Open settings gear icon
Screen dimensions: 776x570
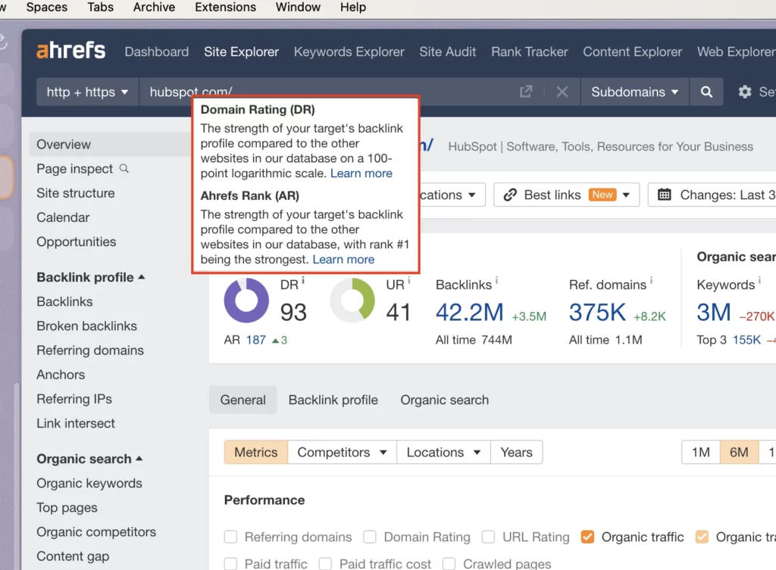click(744, 92)
